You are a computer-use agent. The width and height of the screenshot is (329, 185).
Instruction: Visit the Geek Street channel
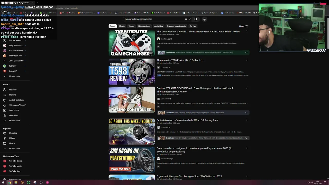pyautogui.click(x=165, y=99)
